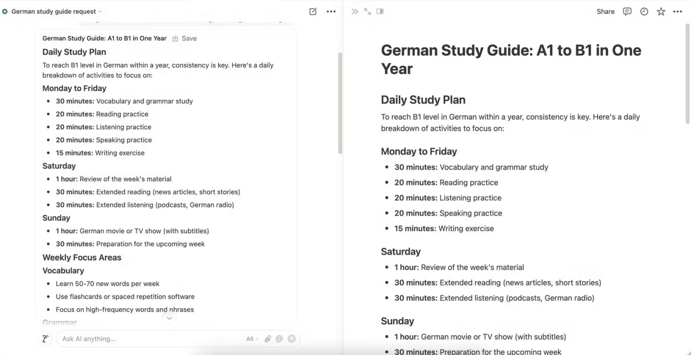
Task: Open page comments icon
Action: point(627,11)
